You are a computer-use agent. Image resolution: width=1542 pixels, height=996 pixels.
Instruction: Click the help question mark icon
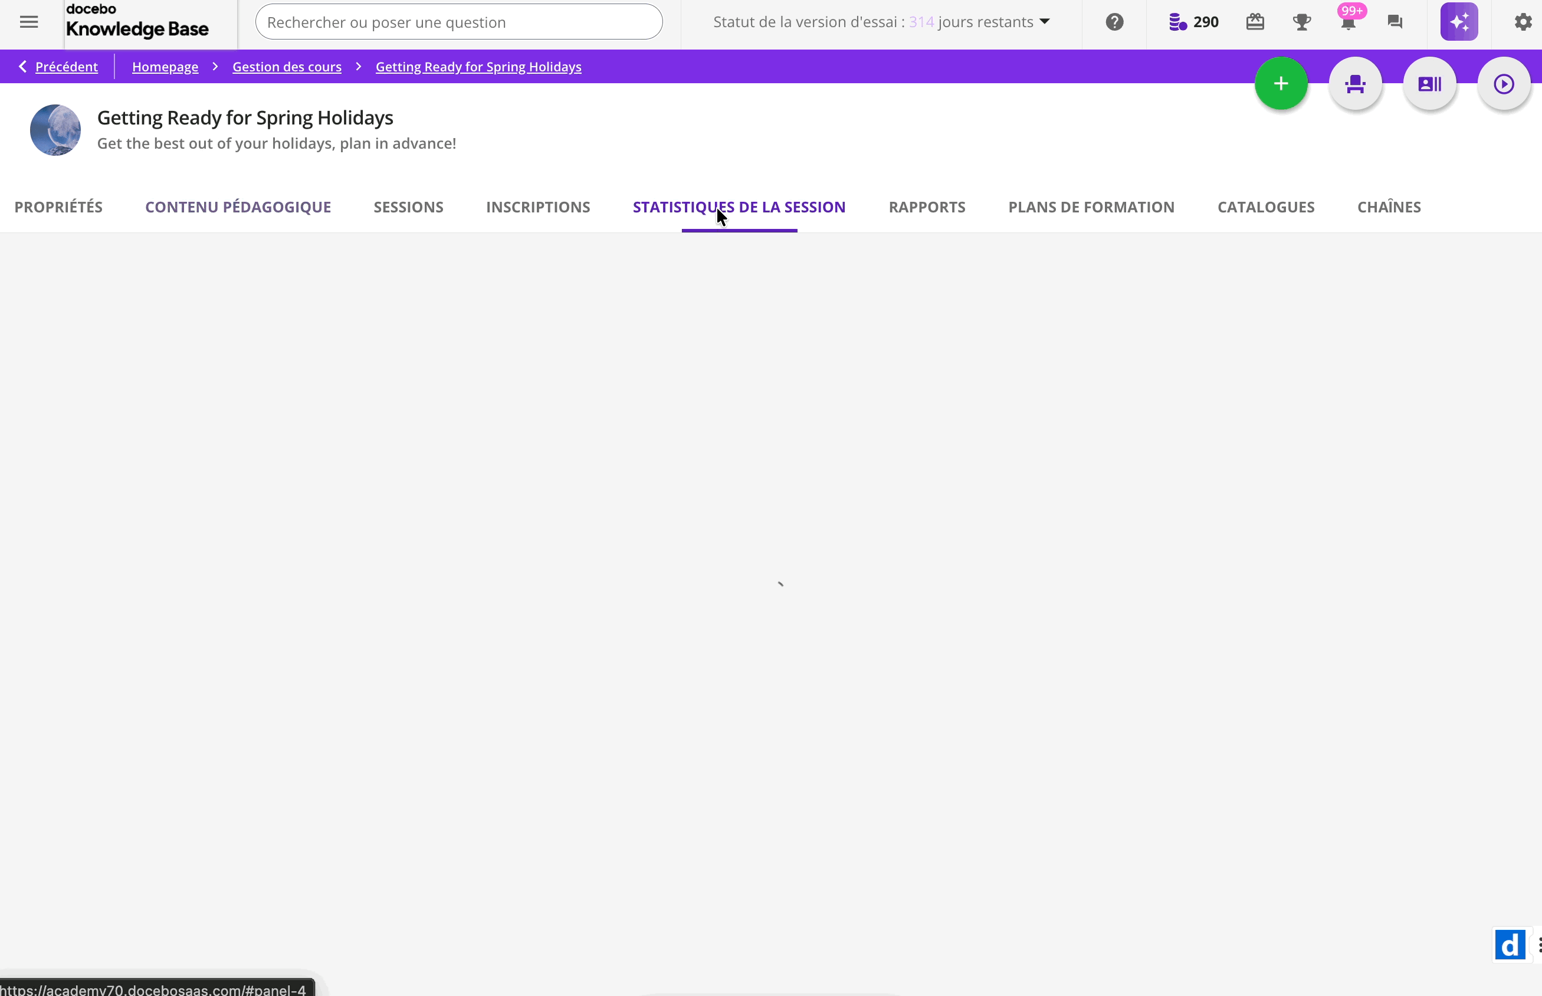[x=1114, y=22]
